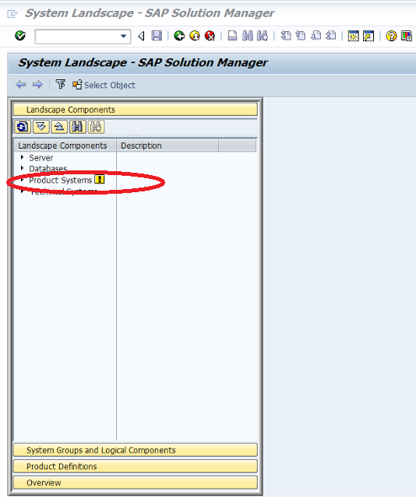
Task: Go to first page icon
Action: [x=286, y=36]
